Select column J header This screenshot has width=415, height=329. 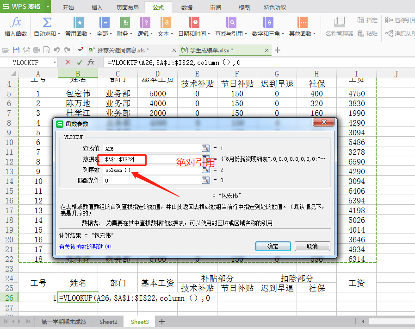(x=396, y=74)
